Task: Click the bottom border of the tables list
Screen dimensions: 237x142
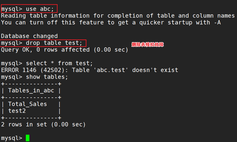Action: point(31,118)
